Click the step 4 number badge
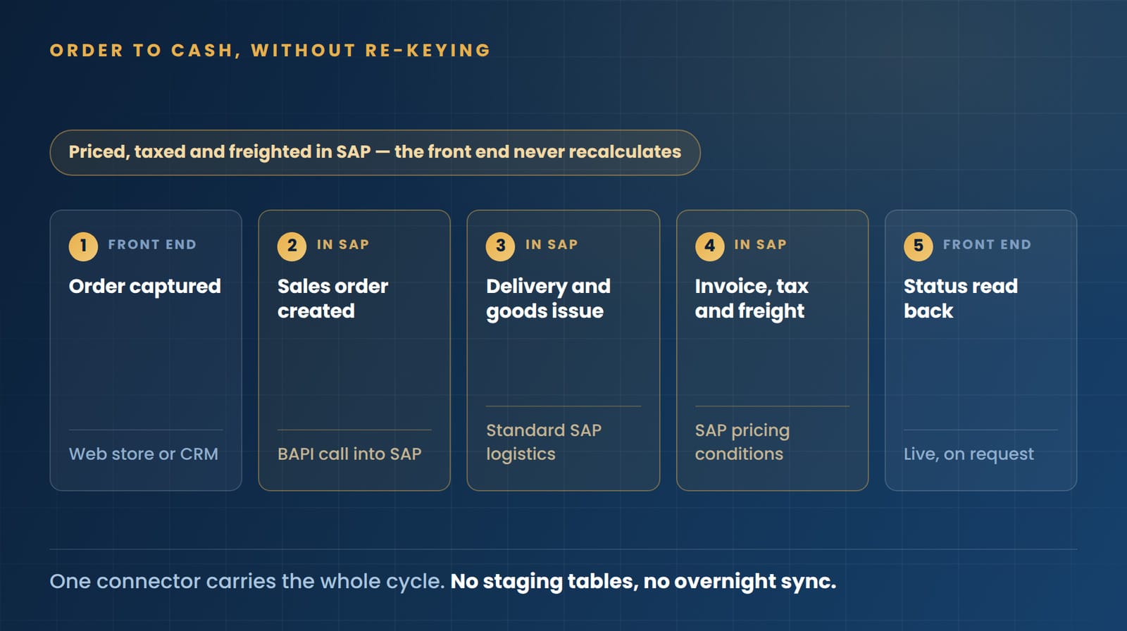Screen dimensions: 1127x631 (x=709, y=246)
